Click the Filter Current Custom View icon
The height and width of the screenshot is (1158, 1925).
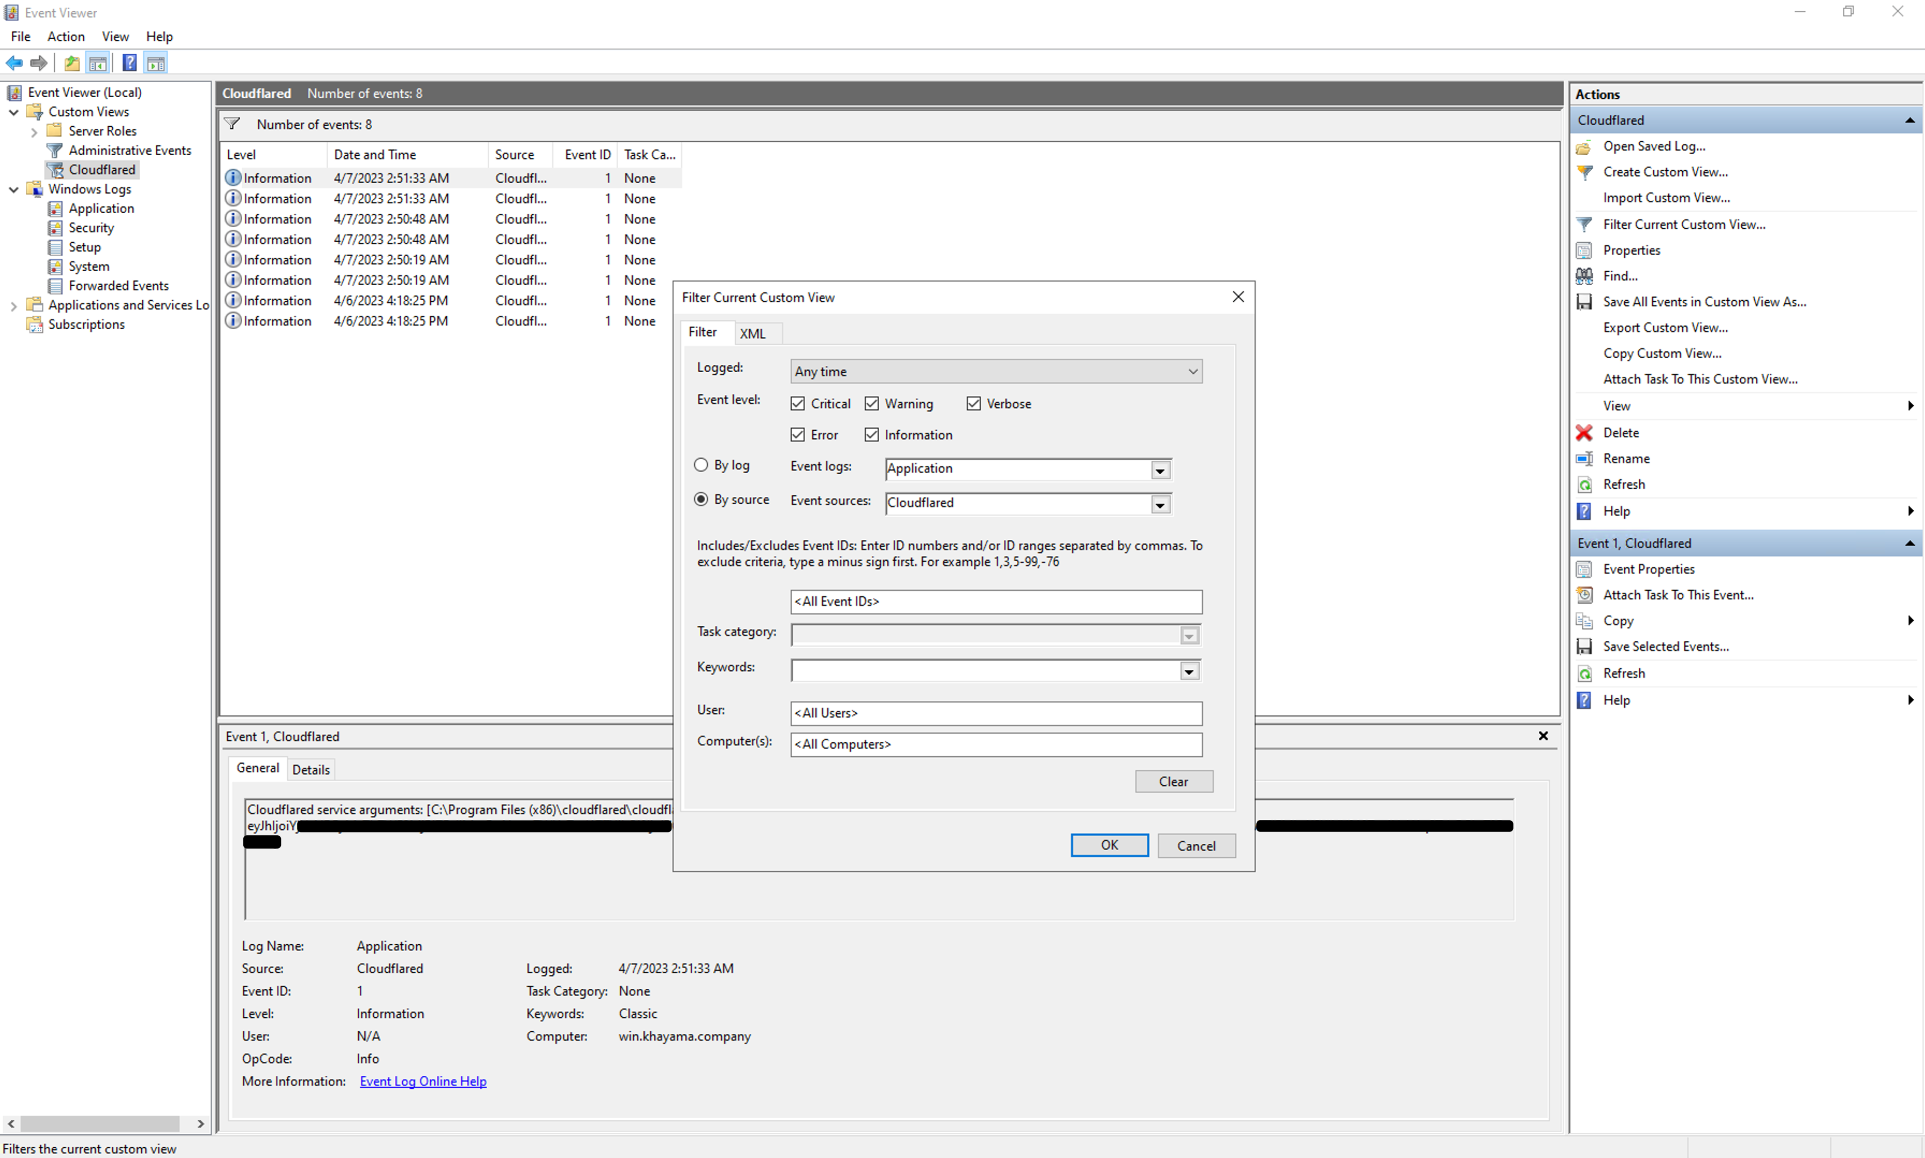click(1584, 224)
